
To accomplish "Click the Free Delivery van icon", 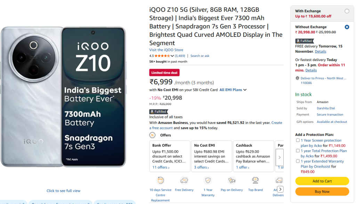I will (x=184, y=181).
